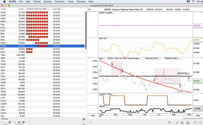This screenshot has width=203, height=125.
Task: Sort the list by the Close column header
Action: (18, 9)
